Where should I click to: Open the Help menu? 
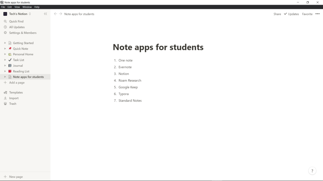(x=37, y=7)
